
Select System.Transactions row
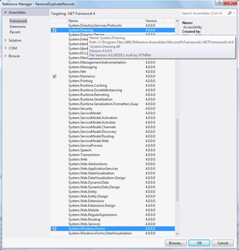click(x=113, y=155)
